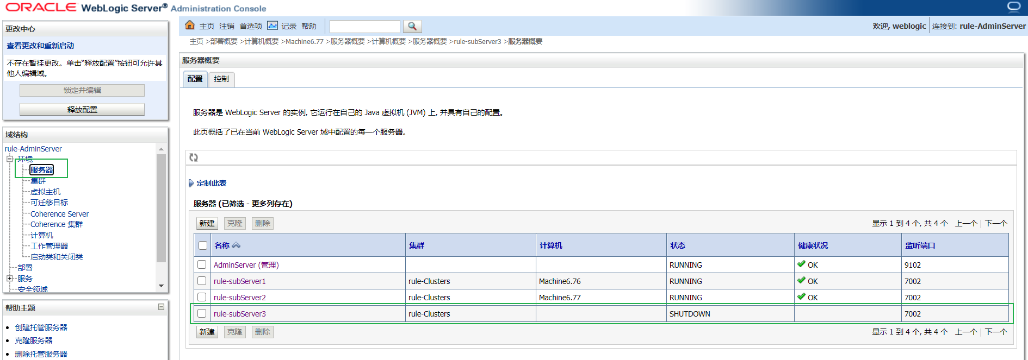The width and height of the screenshot is (1028, 360).
Task: Open Coherence 集群 tree item
Action: [x=57, y=224]
